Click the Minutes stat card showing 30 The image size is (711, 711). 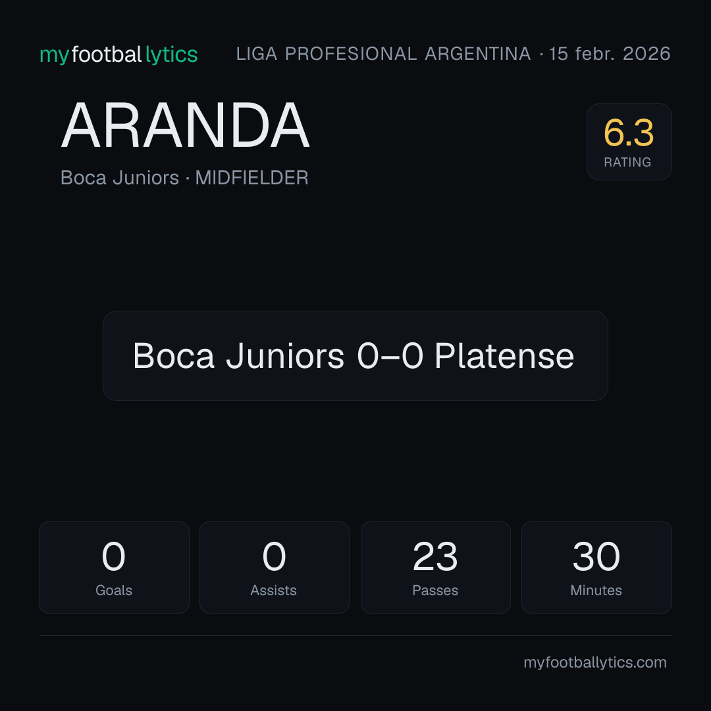coord(596,567)
